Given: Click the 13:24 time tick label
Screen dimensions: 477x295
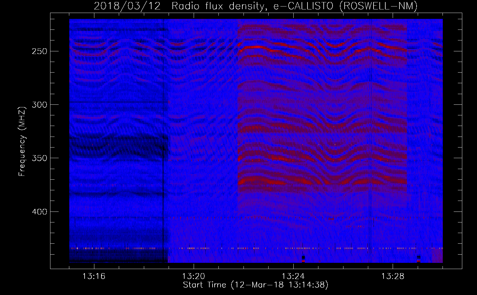Looking at the screenshot, I should tap(293, 276).
